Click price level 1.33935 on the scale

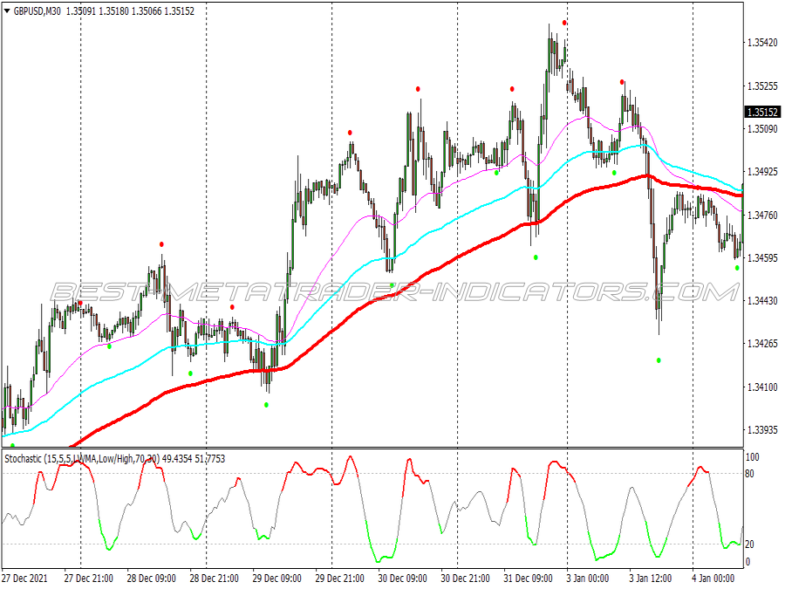pyautogui.click(x=762, y=429)
